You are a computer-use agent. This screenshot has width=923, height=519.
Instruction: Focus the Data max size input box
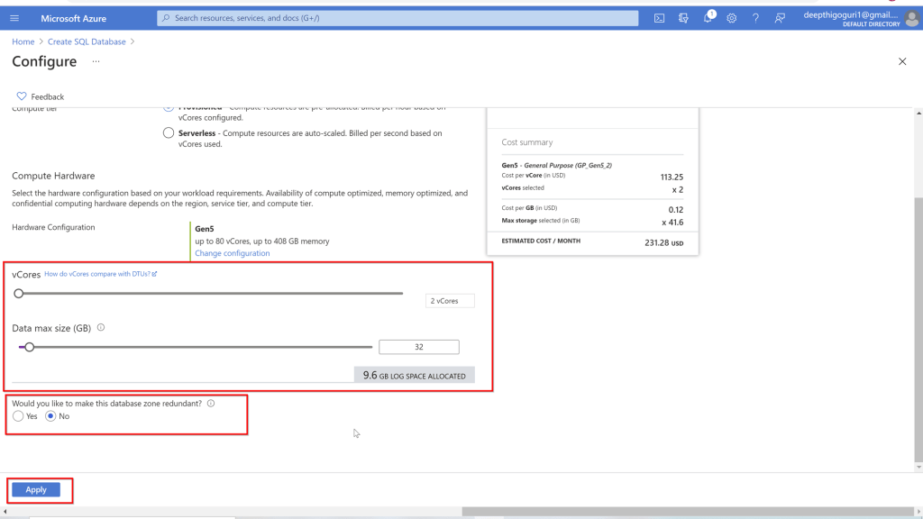(419, 347)
